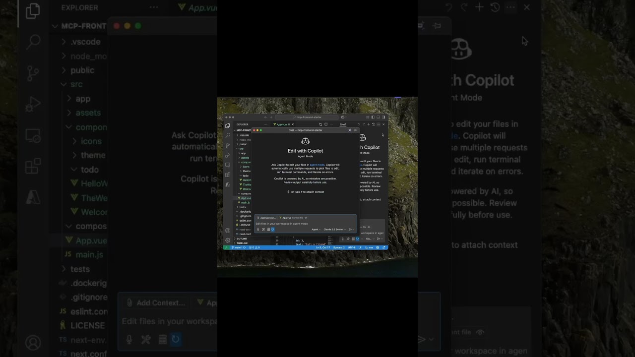Toggle Secondary Side Bar layout button
Image resolution: width=635 pixels, height=357 pixels.
(x=383, y=118)
